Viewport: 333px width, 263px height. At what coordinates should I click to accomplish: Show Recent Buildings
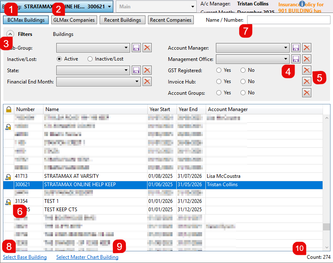pyautogui.click(x=123, y=20)
